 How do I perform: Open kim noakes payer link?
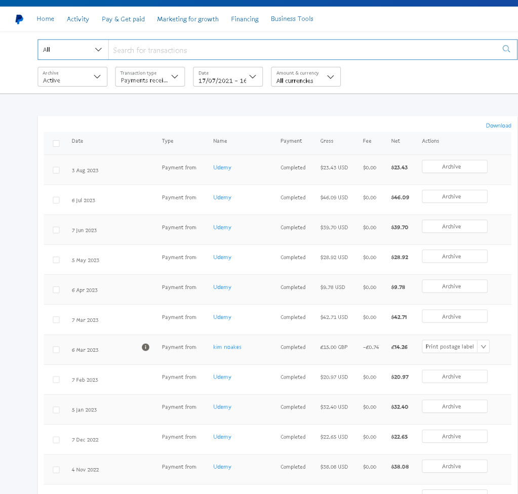pyautogui.click(x=227, y=347)
